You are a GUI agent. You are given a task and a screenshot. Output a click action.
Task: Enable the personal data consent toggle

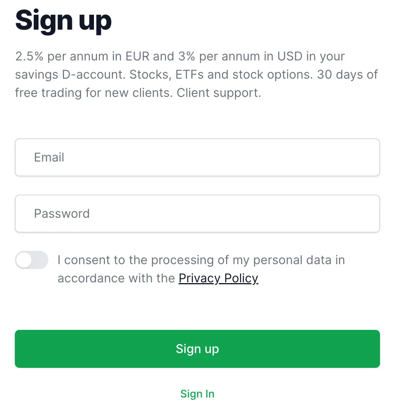tap(32, 260)
